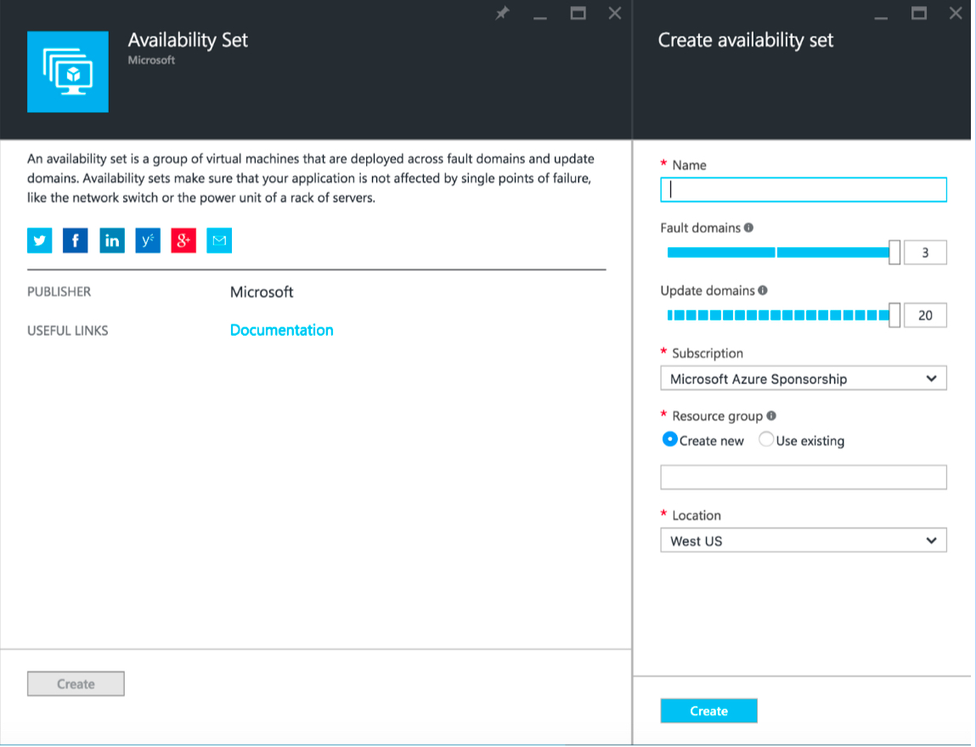Share on Twitter via bird icon
Viewport: 976px width, 747px height.
coord(39,241)
